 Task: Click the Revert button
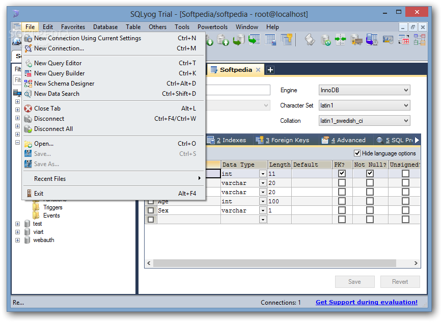(x=400, y=282)
